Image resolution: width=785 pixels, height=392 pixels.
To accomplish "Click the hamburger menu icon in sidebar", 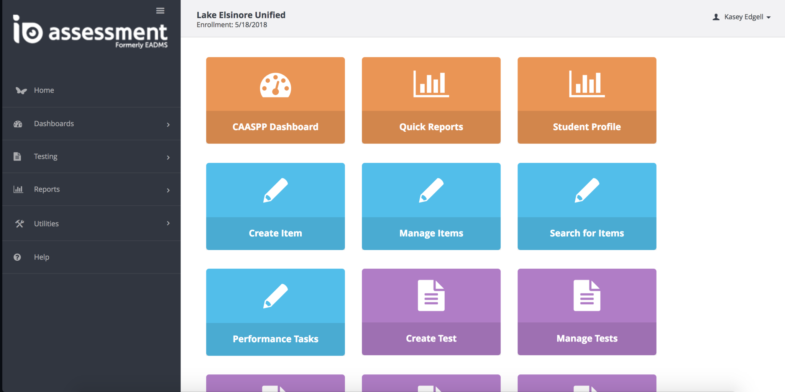I will click(160, 11).
